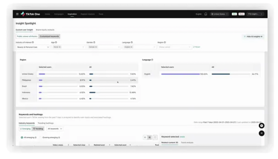The height and width of the screenshot is (159, 278).
Task: Click the round help floating button
Action: [262, 126]
